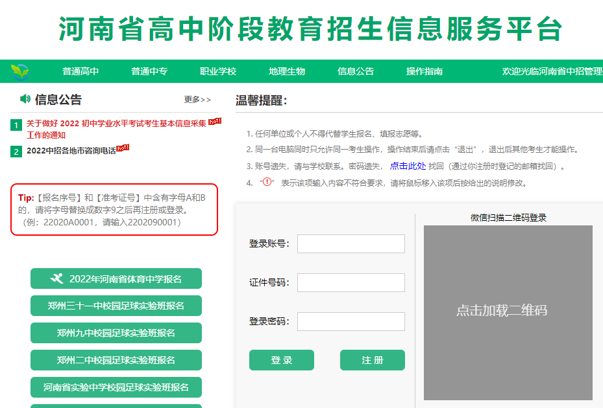603x408 pixels.
Task: Open the 2022 初中学业水平考试 notice
Action: point(116,123)
